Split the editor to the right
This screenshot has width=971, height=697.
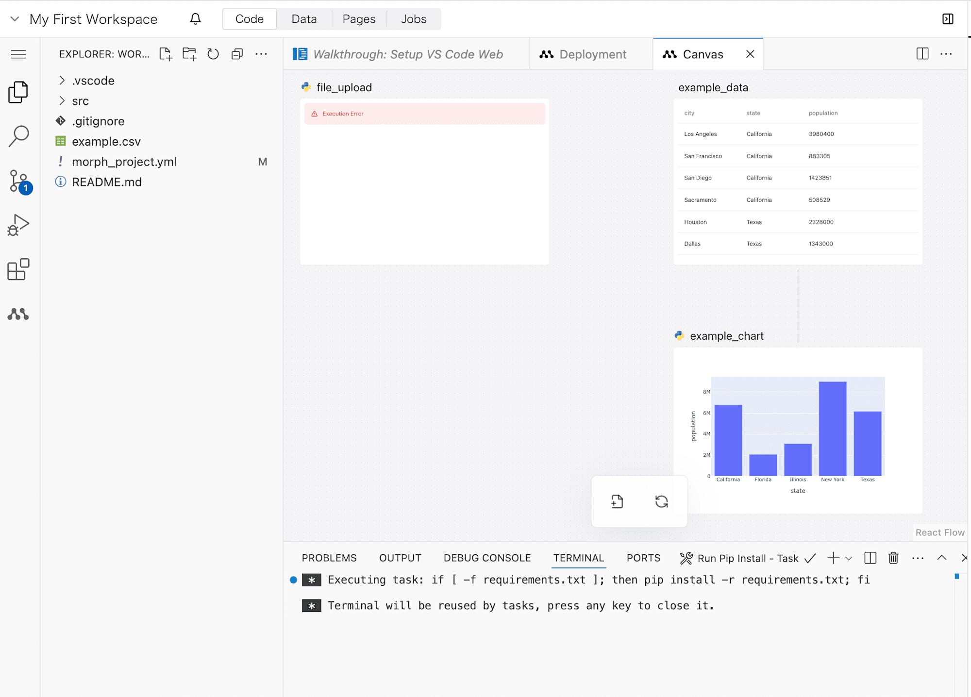pos(922,54)
